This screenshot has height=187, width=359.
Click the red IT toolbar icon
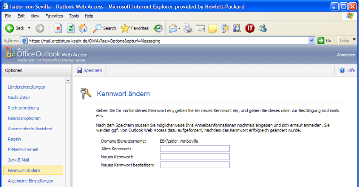coord(250,28)
